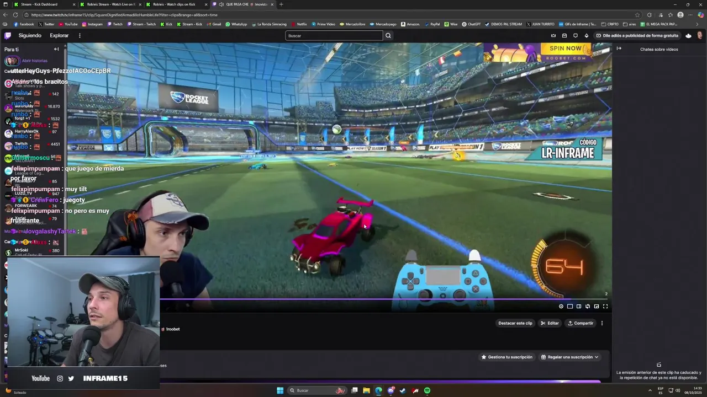Screen dimensions: 707x397
Task: Go to the Explorar tab
Action: click(59, 35)
